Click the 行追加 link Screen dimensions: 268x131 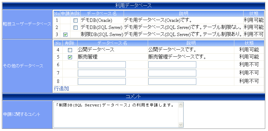coord(62,88)
